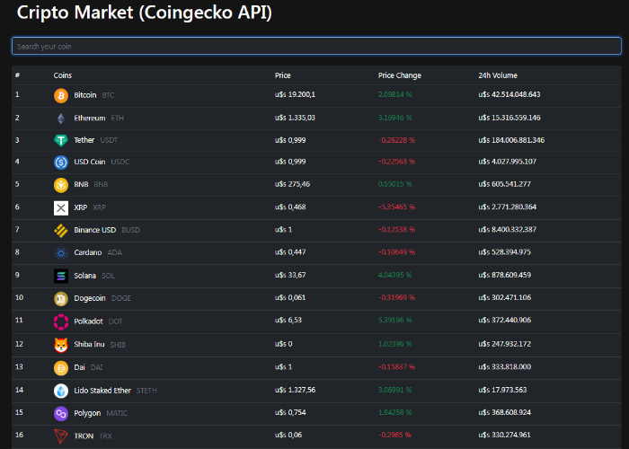
Task: Select the Cardano coin name
Action: [88, 252]
